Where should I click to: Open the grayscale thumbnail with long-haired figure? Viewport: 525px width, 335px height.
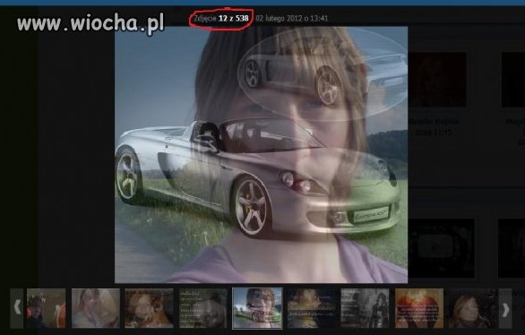(365, 308)
